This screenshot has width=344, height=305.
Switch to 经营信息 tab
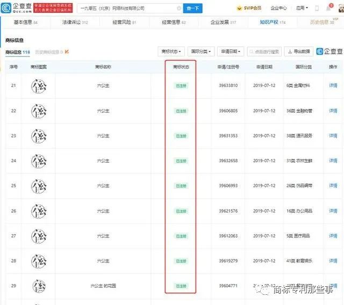(174, 22)
